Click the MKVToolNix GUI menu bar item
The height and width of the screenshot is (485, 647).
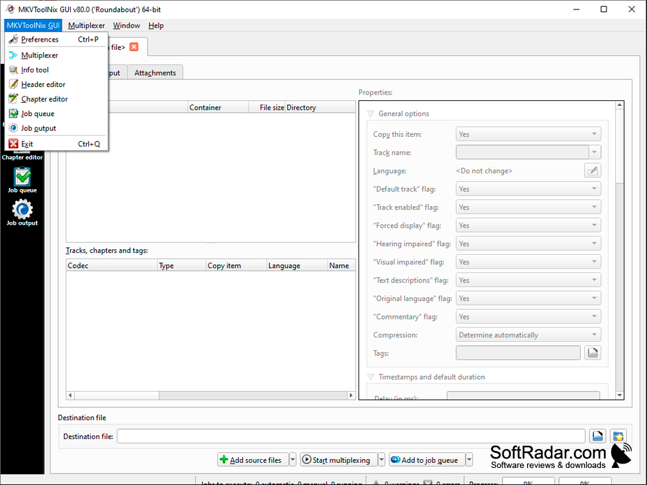[x=33, y=25]
